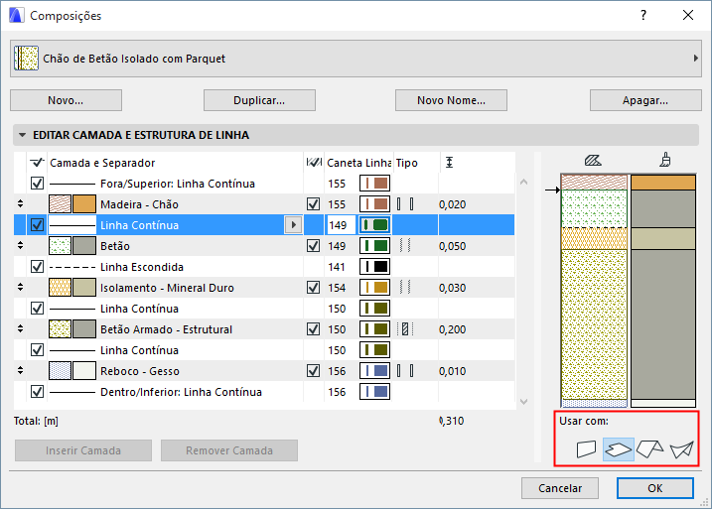The height and width of the screenshot is (509, 712).
Task: Click the cut fill hatch preview header icon
Action: pyautogui.click(x=593, y=160)
